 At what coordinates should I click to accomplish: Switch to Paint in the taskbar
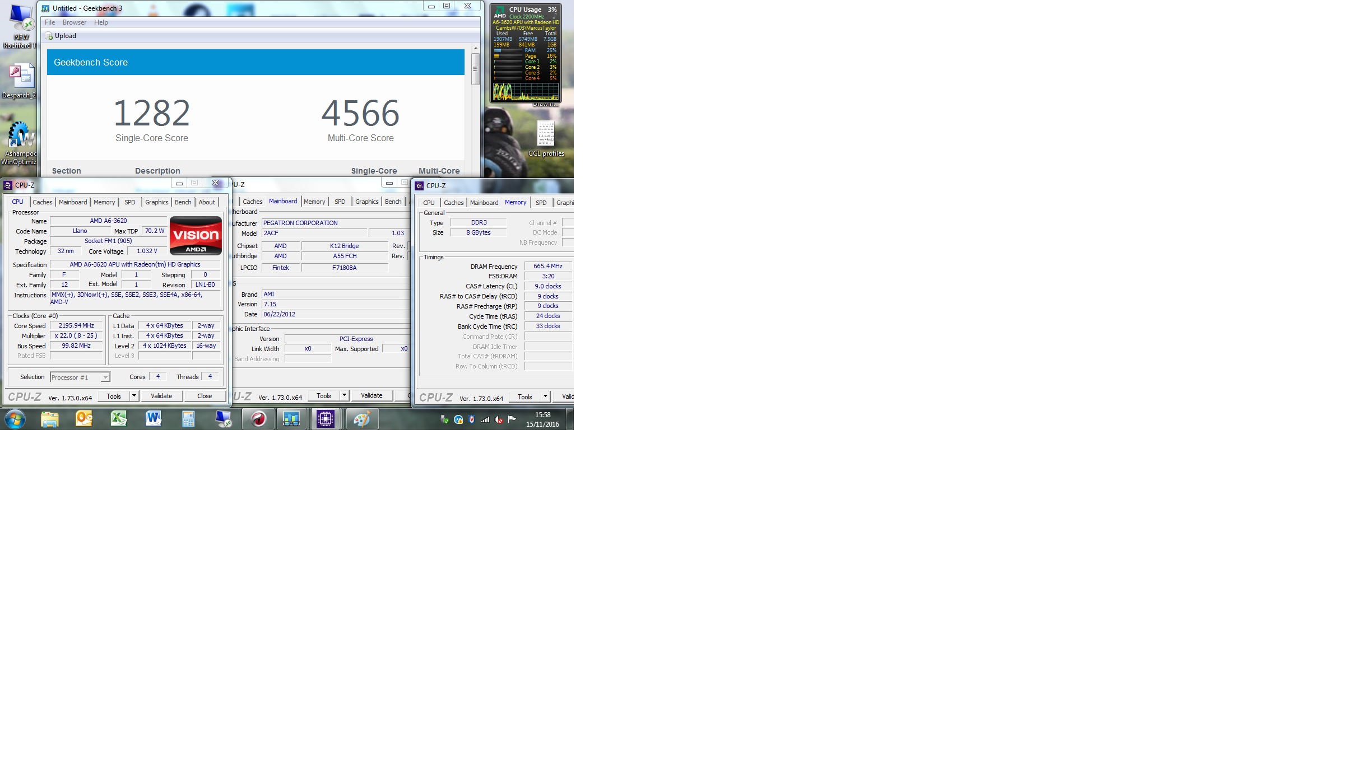362,419
